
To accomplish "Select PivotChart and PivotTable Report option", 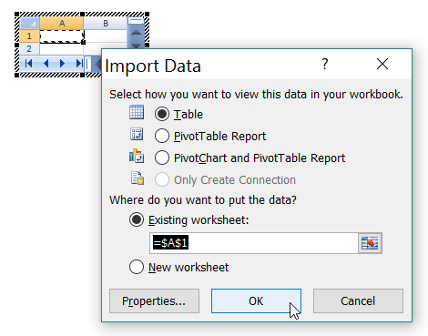I will point(162,158).
